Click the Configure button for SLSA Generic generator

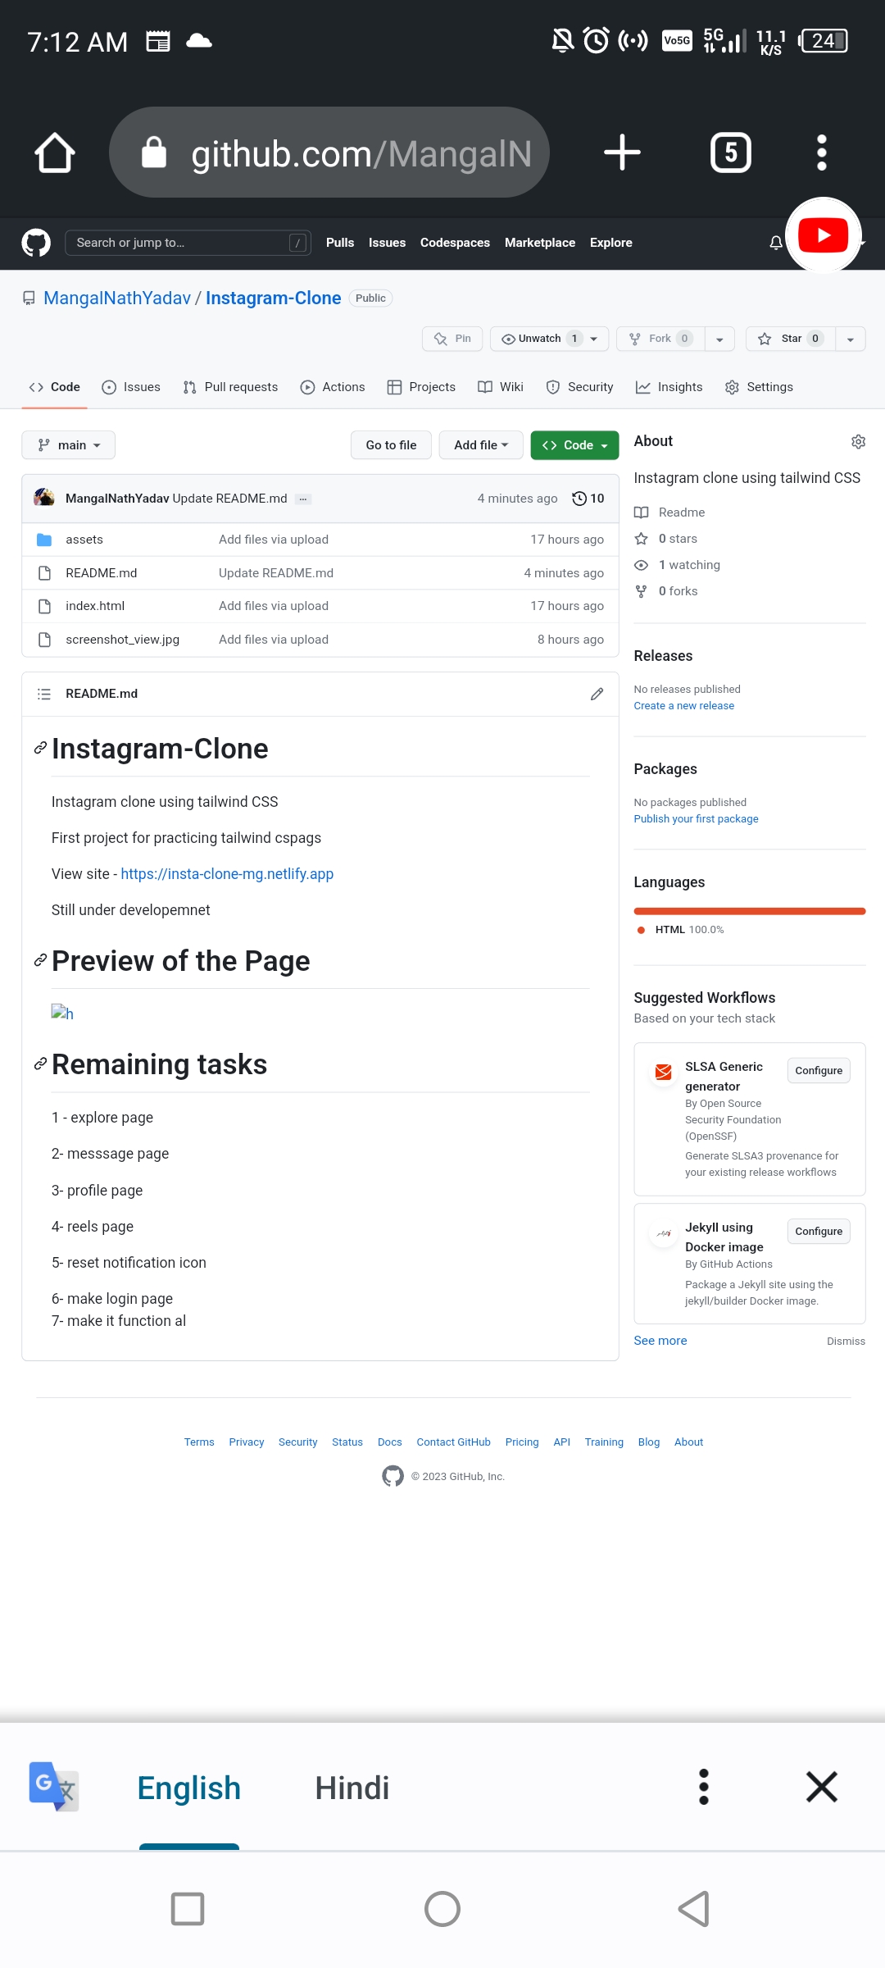(x=818, y=1070)
